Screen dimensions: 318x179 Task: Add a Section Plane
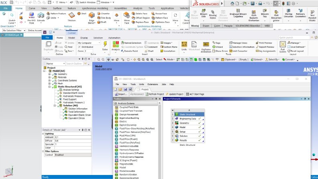169,47
